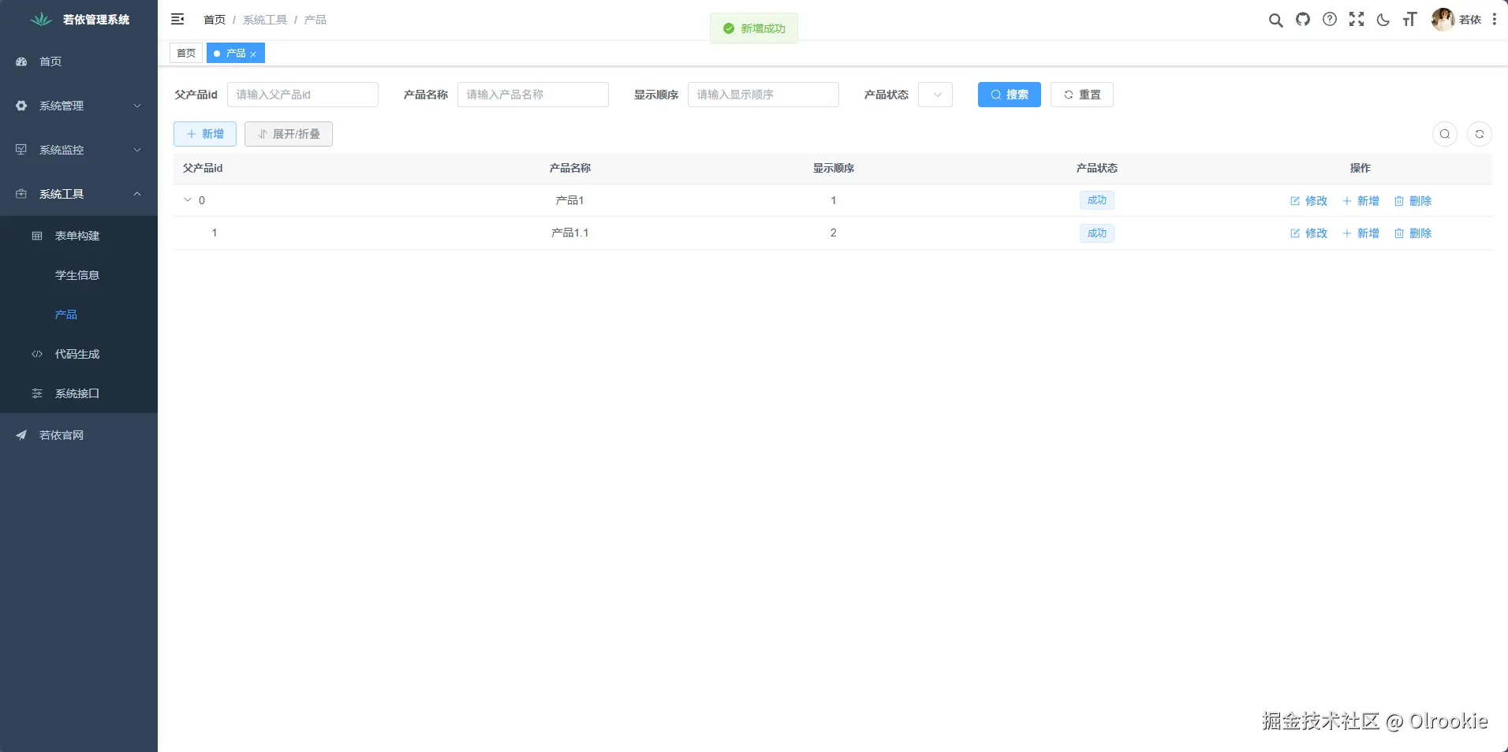Click 新增 in the 产品1 row

tap(1361, 201)
